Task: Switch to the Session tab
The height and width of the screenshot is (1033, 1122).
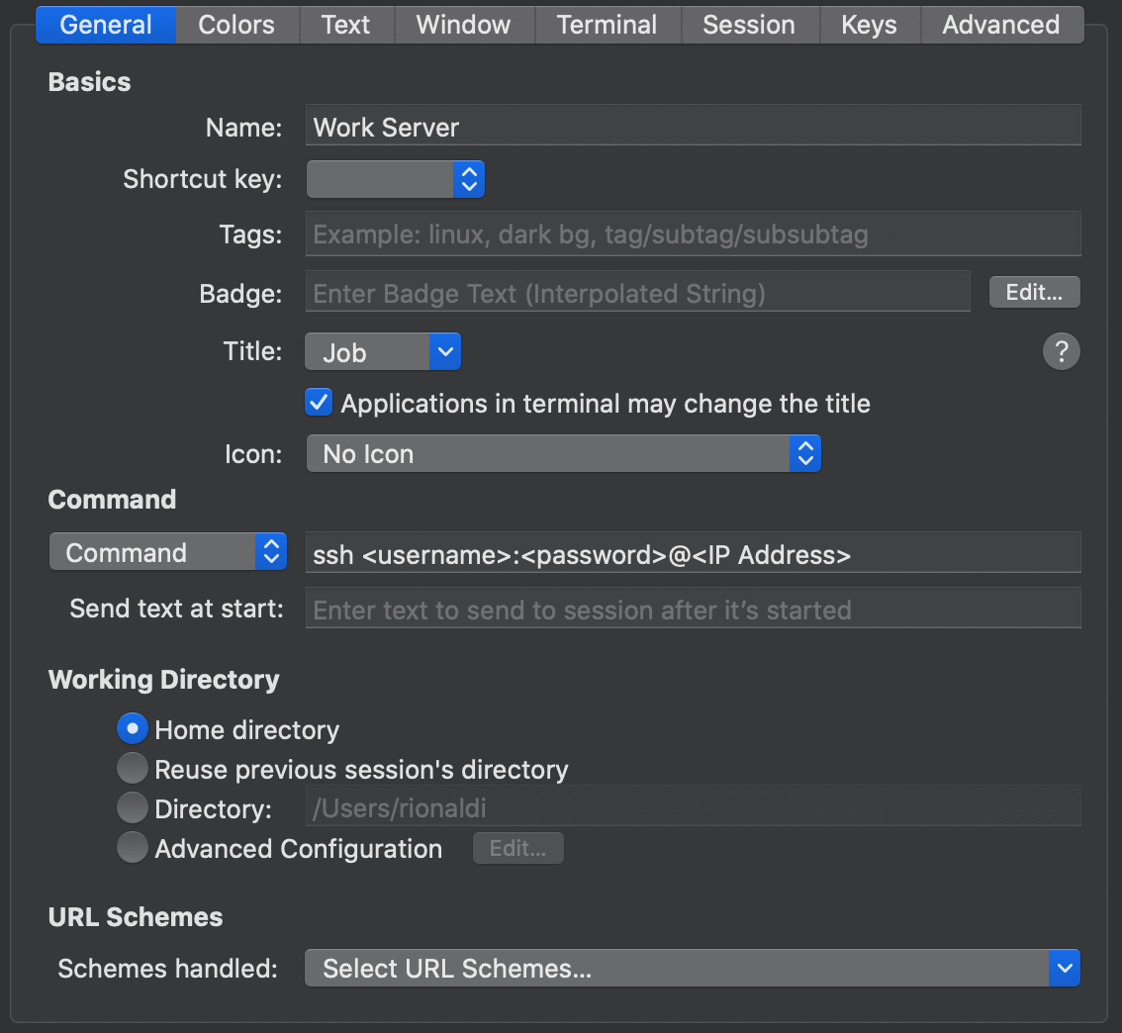Action: [x=748, y=25]
